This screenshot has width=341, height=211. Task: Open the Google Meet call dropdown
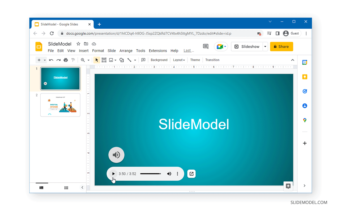221,47
